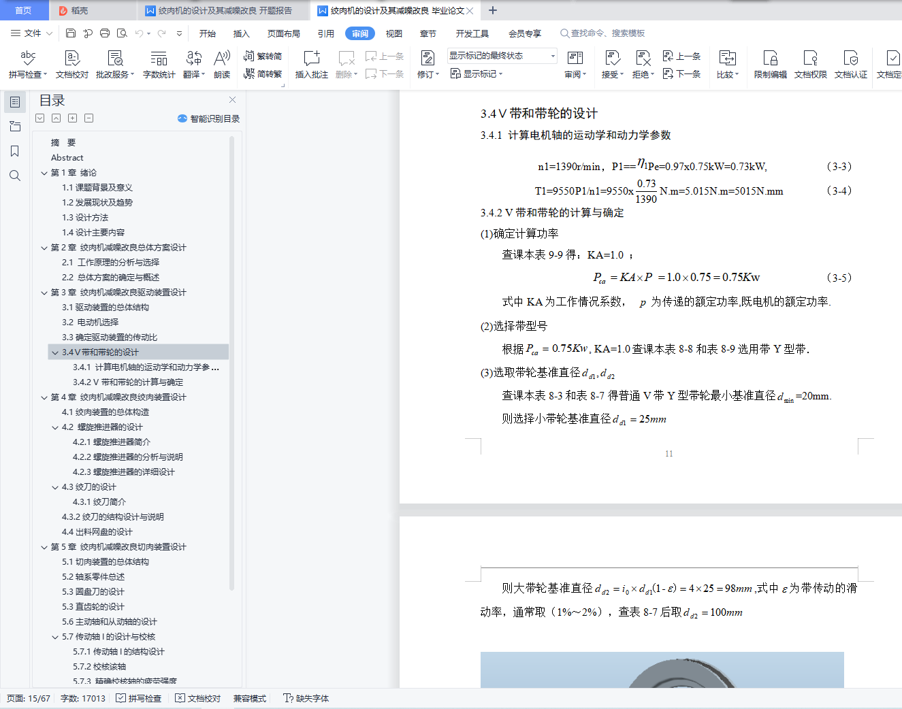
Task: Click 智能识别目录 link
Action: tap(209, 118)
